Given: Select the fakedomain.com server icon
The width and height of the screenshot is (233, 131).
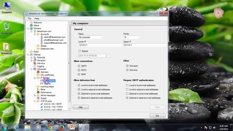Looking at the screenshot, I should [x=35, y=31].
